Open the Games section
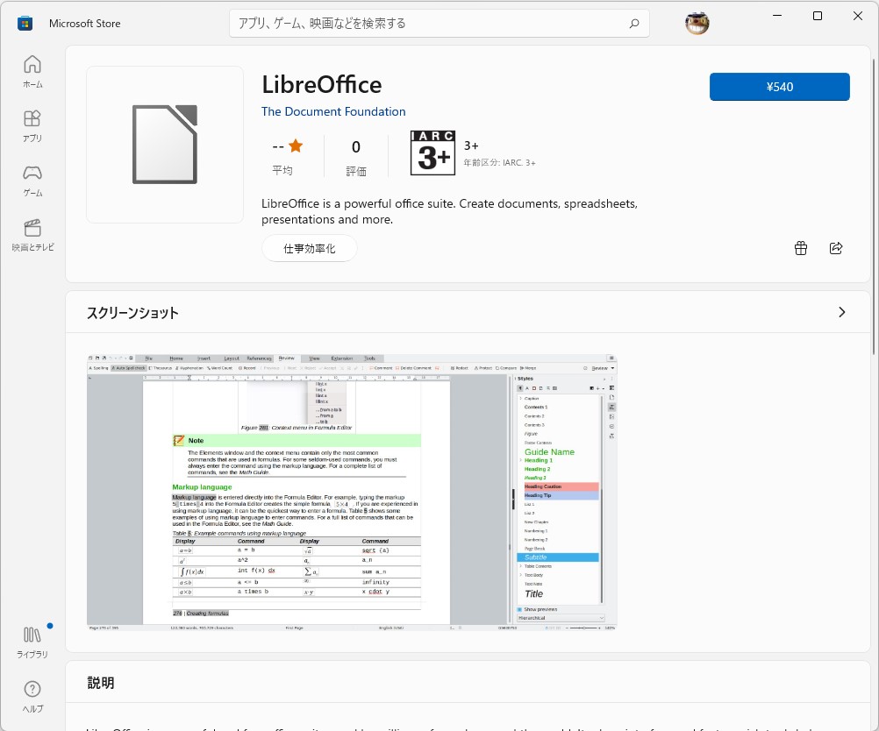The image size is (879, 731). (32, 181)
